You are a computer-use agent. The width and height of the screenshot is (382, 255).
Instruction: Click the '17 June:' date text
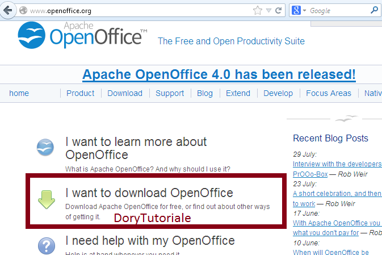pos(307,214)
